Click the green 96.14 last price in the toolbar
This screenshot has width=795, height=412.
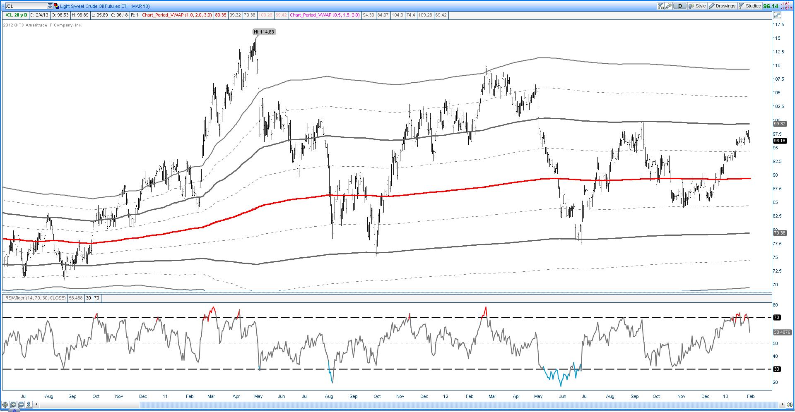point(771,6)
